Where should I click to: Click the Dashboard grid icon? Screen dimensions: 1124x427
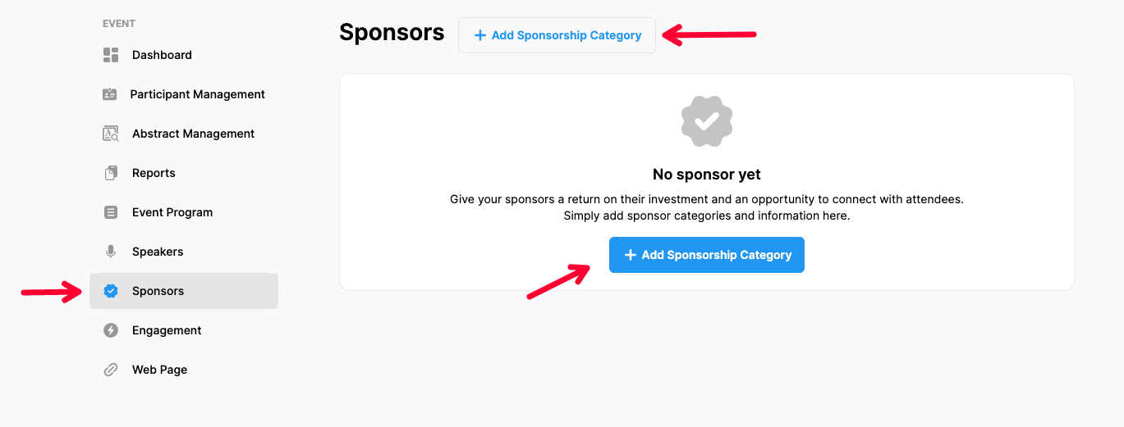[x=111, y=55]
